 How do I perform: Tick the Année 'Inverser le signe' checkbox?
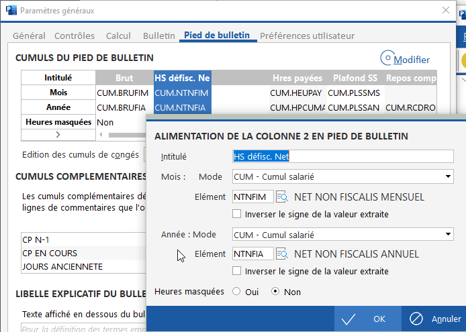236,271
